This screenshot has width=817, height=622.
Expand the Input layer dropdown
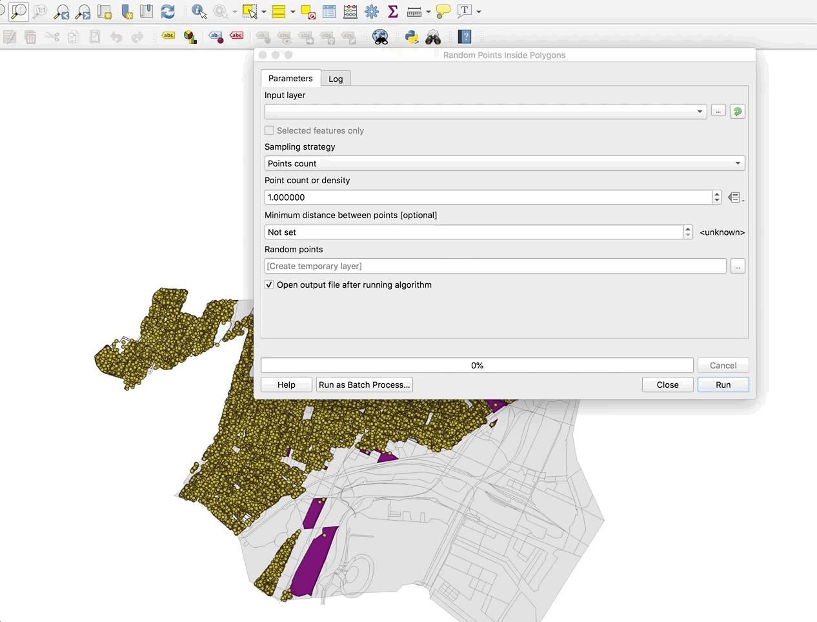tap(700, 112)
